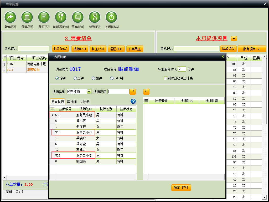Select technician row 服务员小张
This screenshot has width=269, height=202.
[x=93, y=133]
